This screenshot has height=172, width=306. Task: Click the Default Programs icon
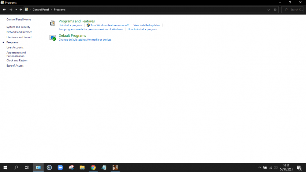[x=53, y=38]
